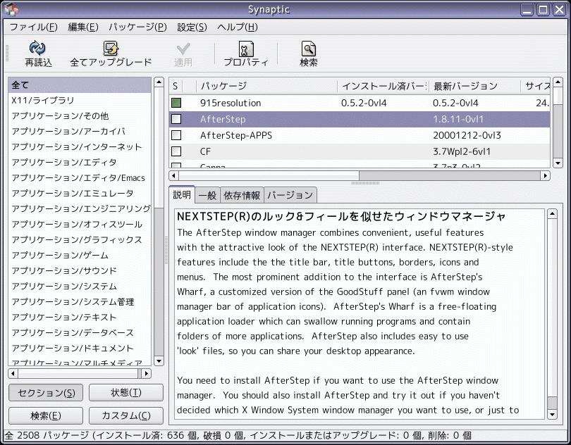
Task: Open the ヘルプ(H) menu
Action: pyautogui.click(x=238, y=27)
